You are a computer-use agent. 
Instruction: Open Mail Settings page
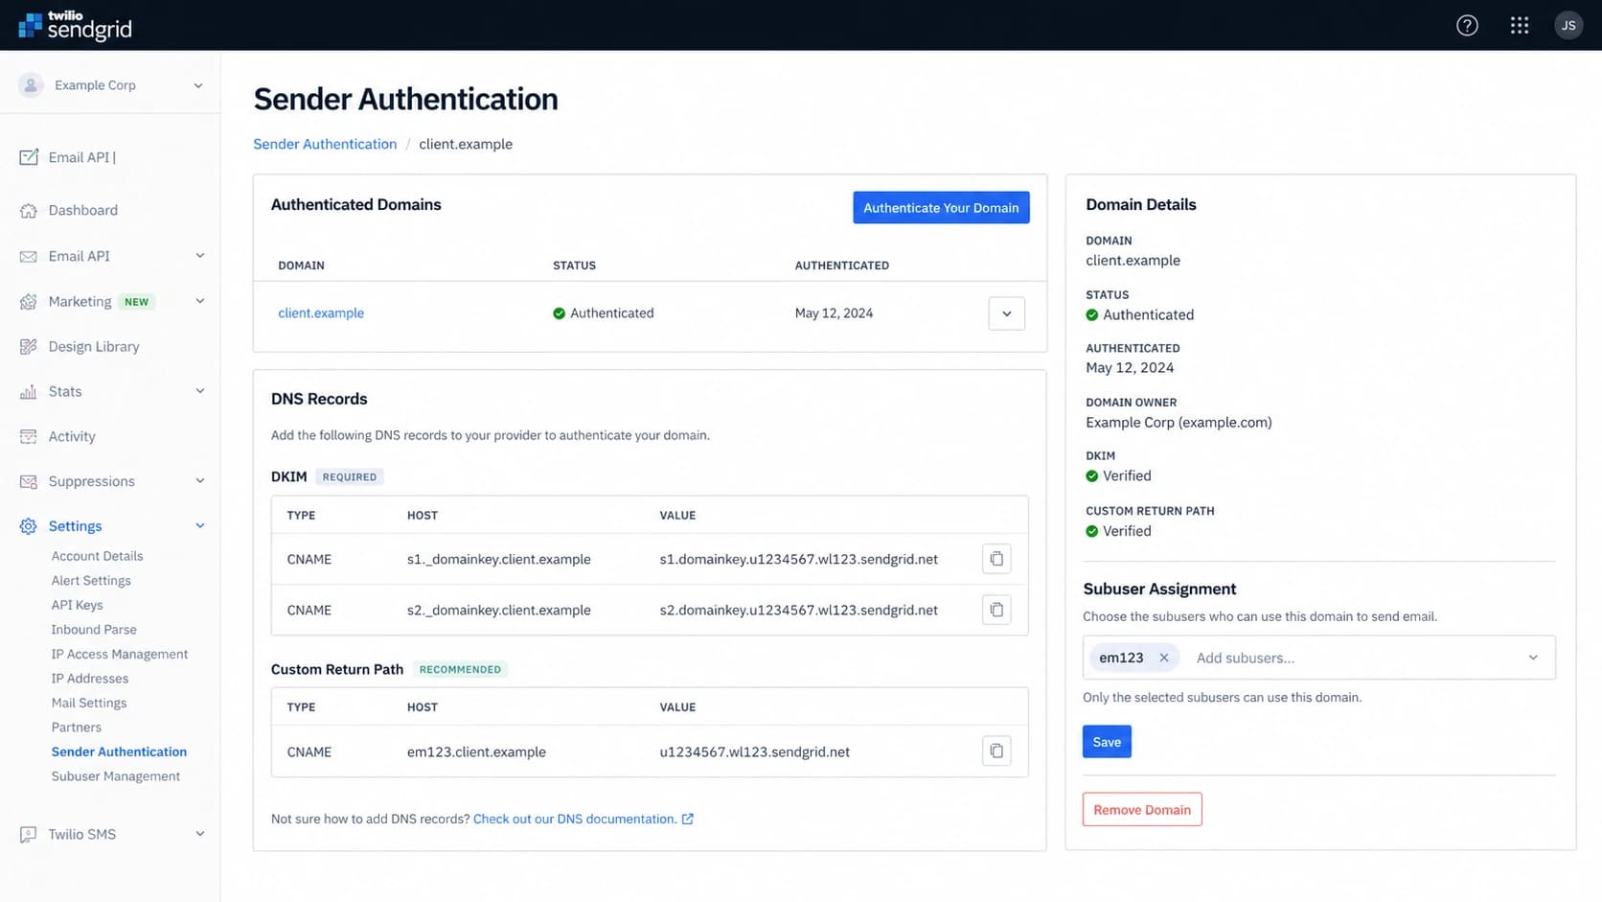point(88,703)
